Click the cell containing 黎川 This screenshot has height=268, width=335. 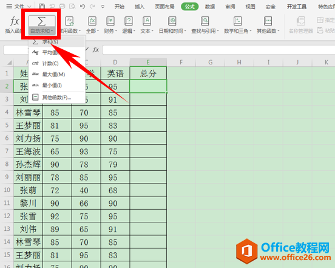click(28, 203)
